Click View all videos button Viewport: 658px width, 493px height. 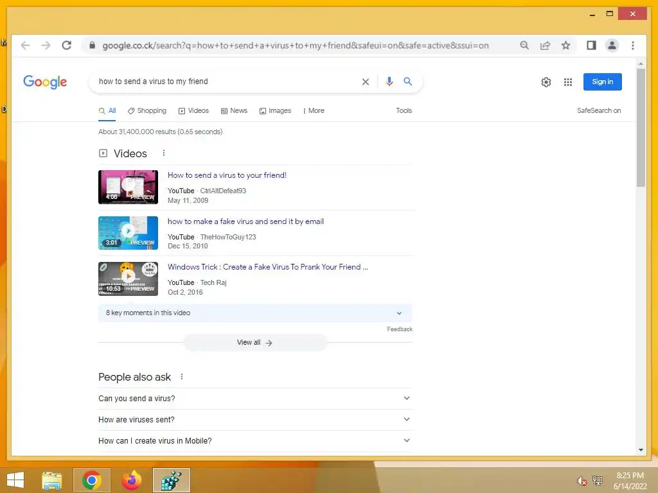click(x=255, y=343)
